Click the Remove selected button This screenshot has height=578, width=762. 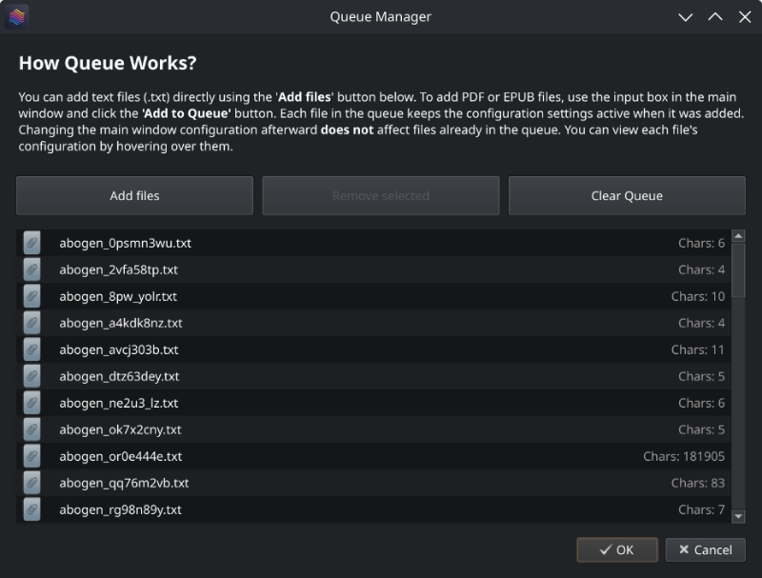381,196
